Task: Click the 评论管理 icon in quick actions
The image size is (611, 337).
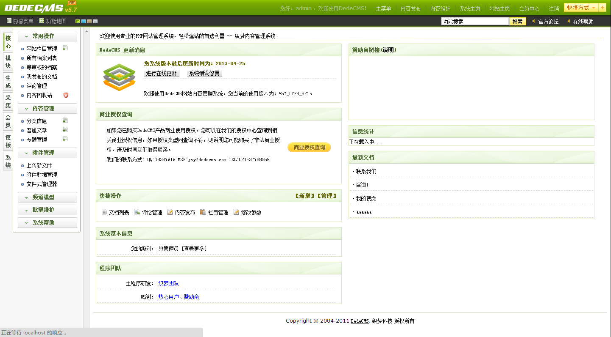Action: pyautogui.click(x=137, y=212)
